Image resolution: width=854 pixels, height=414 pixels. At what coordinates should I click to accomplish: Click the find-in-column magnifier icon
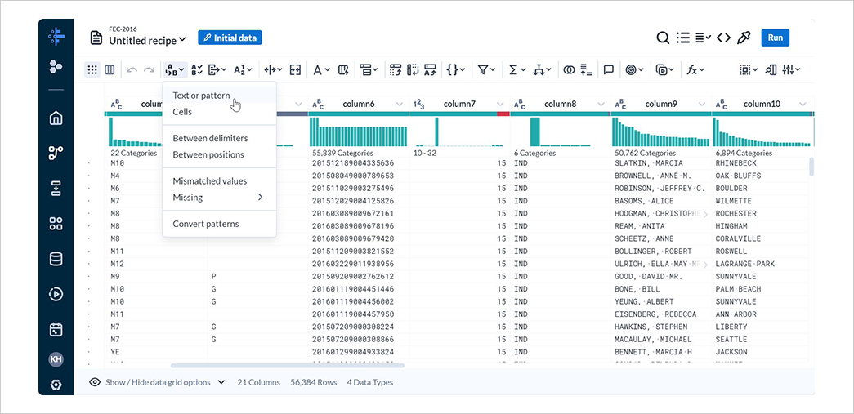click(x=771, y=69)
